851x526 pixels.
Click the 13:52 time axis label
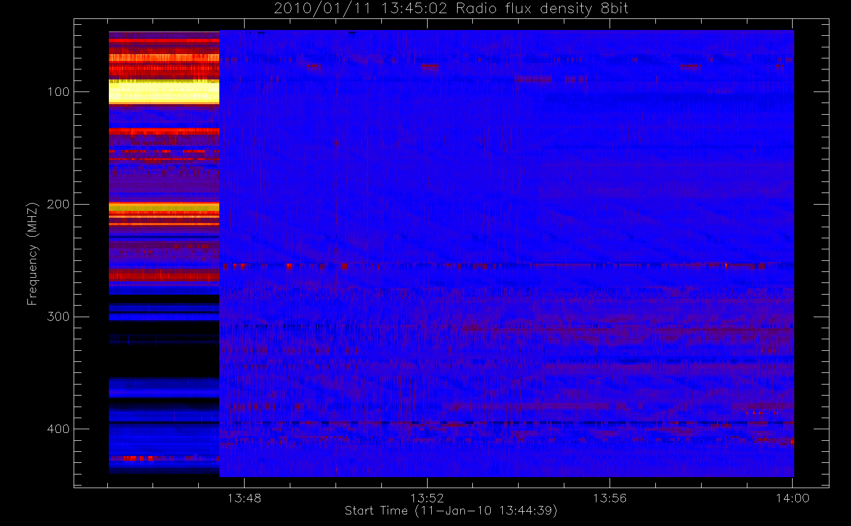pyautogui.click(x=427, y=498)
